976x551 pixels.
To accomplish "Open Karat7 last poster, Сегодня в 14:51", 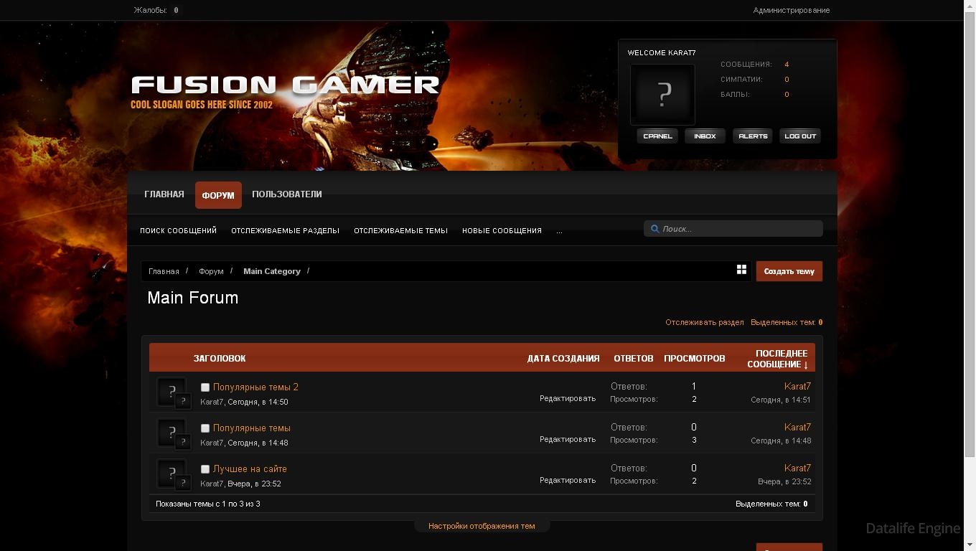I will [797, 387].
